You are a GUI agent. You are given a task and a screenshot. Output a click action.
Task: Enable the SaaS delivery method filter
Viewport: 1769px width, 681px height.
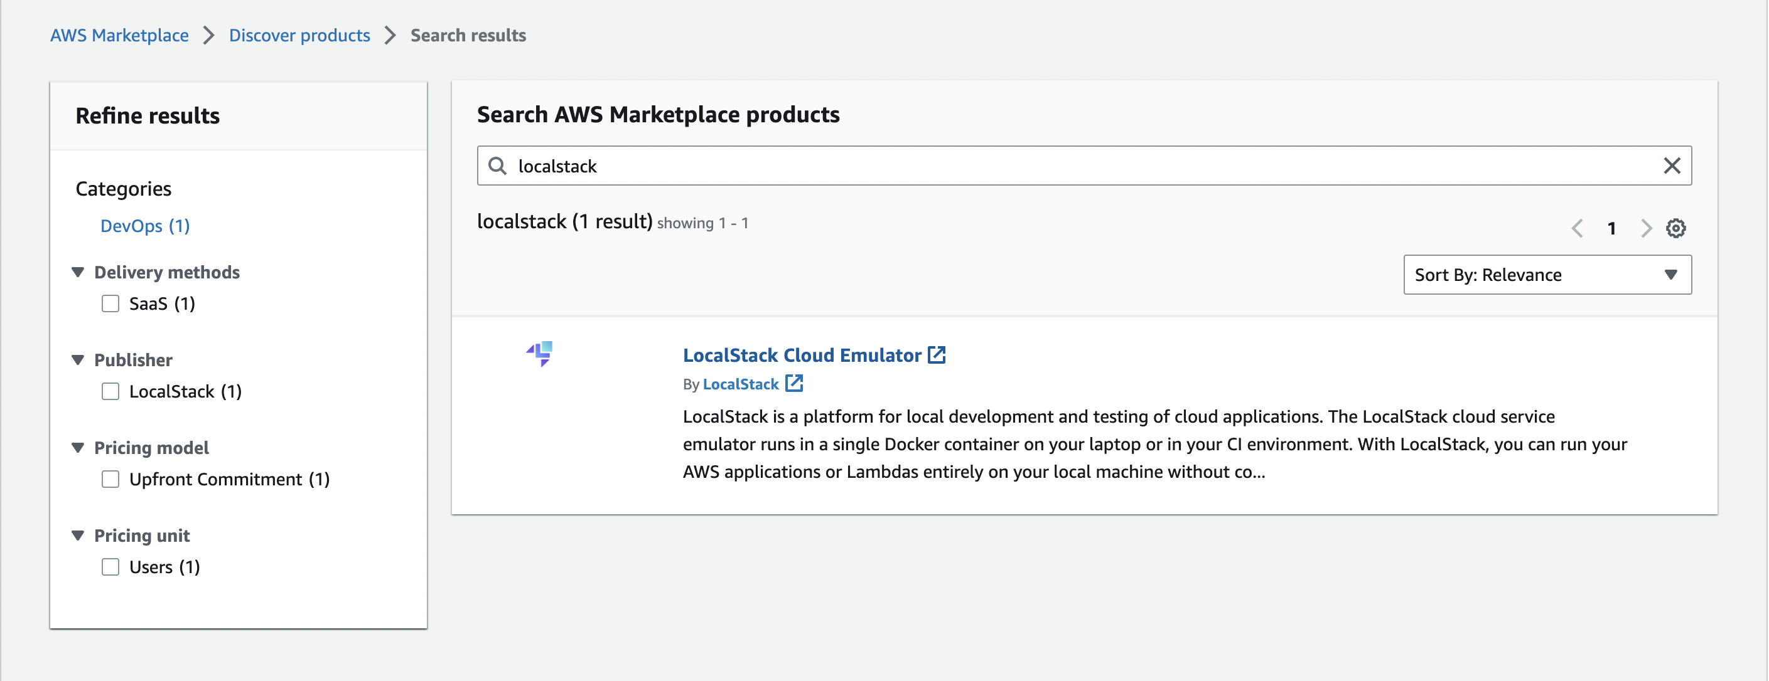pos(110,302)
